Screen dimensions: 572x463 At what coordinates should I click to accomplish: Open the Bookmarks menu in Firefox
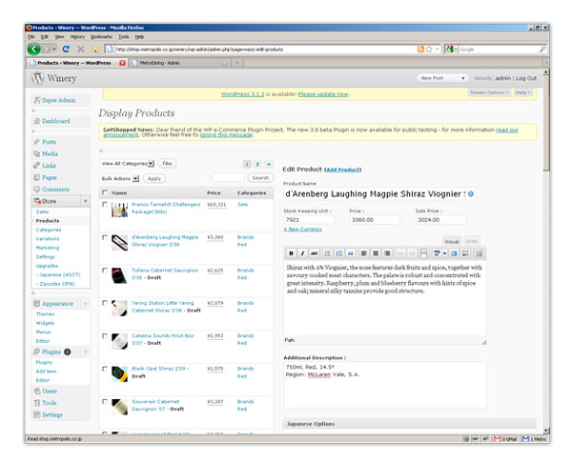pyautogui.click(x=101, y=36)
